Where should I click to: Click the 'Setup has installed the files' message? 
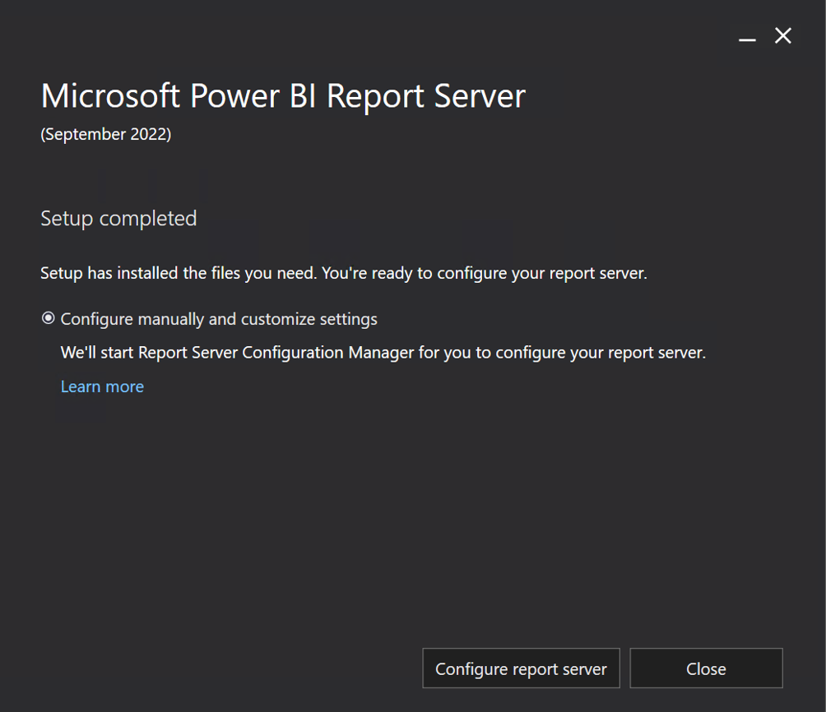pos(343,273)
